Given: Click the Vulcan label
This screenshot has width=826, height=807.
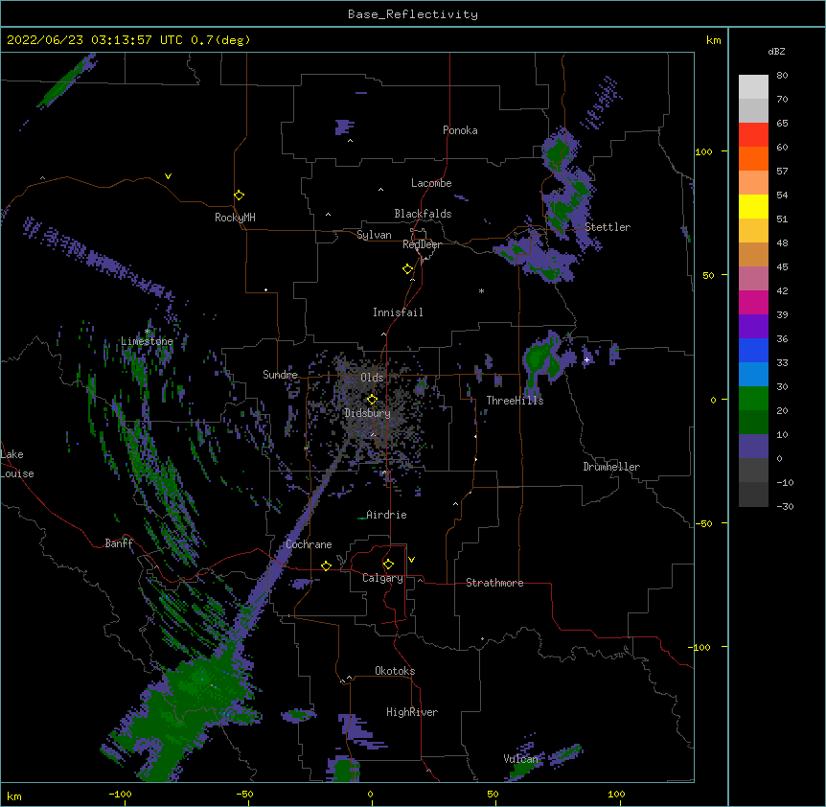Looking at the screenshot, I should 520,759.
